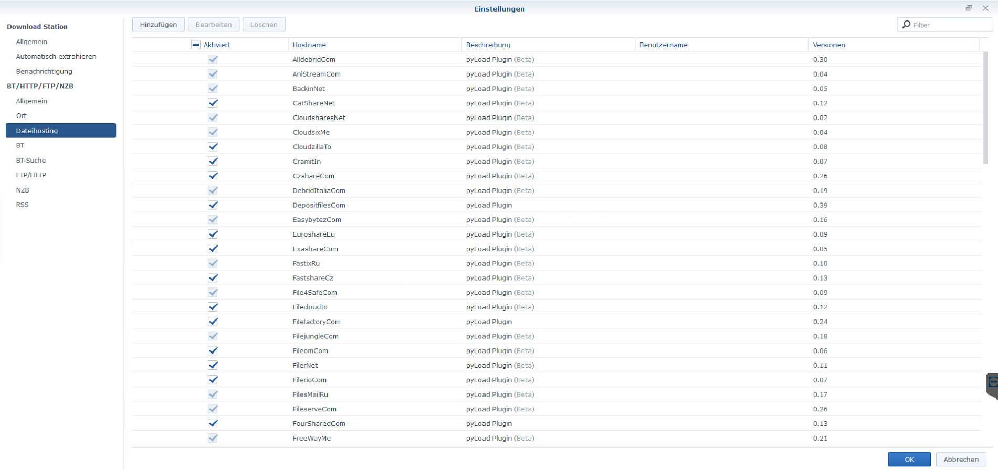This screenshot has width=998, height=470.
Task: Click the Benutzername column header
Action: click(722, 45)
